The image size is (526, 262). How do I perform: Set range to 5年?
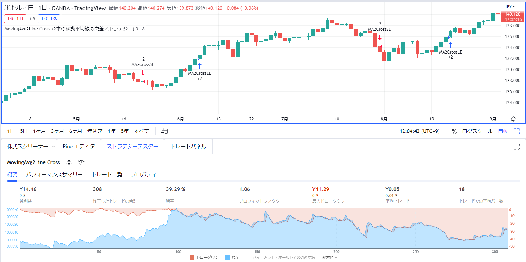[125, 131]
